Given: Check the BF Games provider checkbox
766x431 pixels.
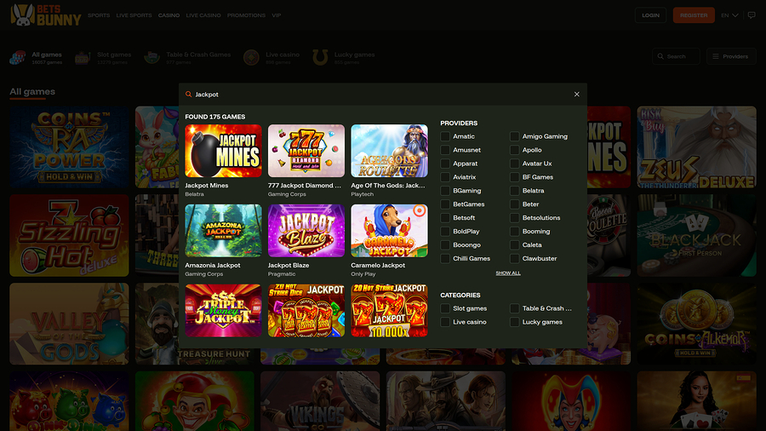Looking at the screenshot, I should point(514,177).
